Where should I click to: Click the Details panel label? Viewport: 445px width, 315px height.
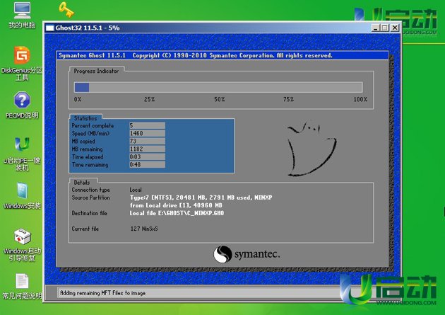click(x=82, y=183)
